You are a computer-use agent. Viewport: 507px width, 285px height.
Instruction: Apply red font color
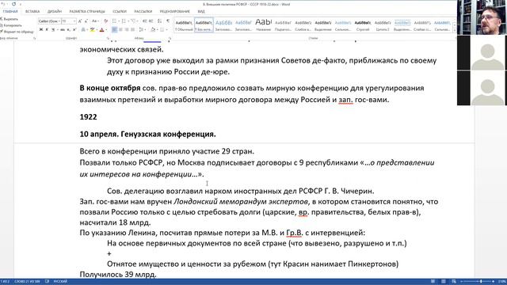coord(102,30)
